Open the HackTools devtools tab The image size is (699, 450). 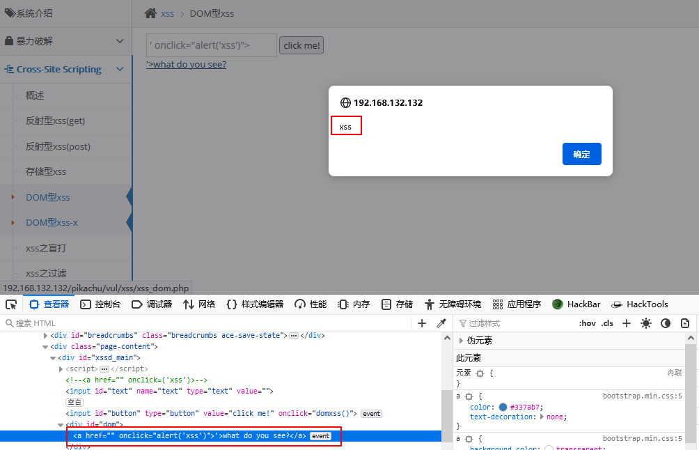click(640, 304)
